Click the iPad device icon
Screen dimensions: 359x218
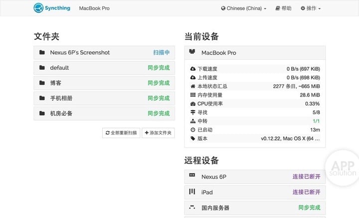[x=192, y=191]
